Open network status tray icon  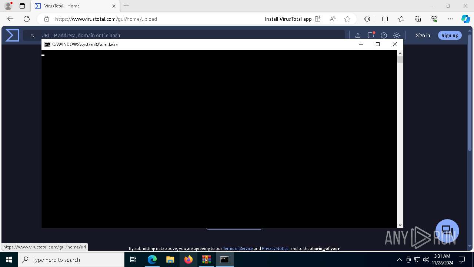(417, 260)
